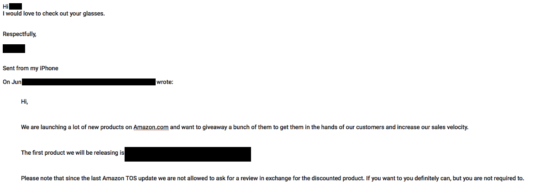Click the "Sent from my iPhone" line
Viewport: 534px width, 194px height.
point(30,68)
